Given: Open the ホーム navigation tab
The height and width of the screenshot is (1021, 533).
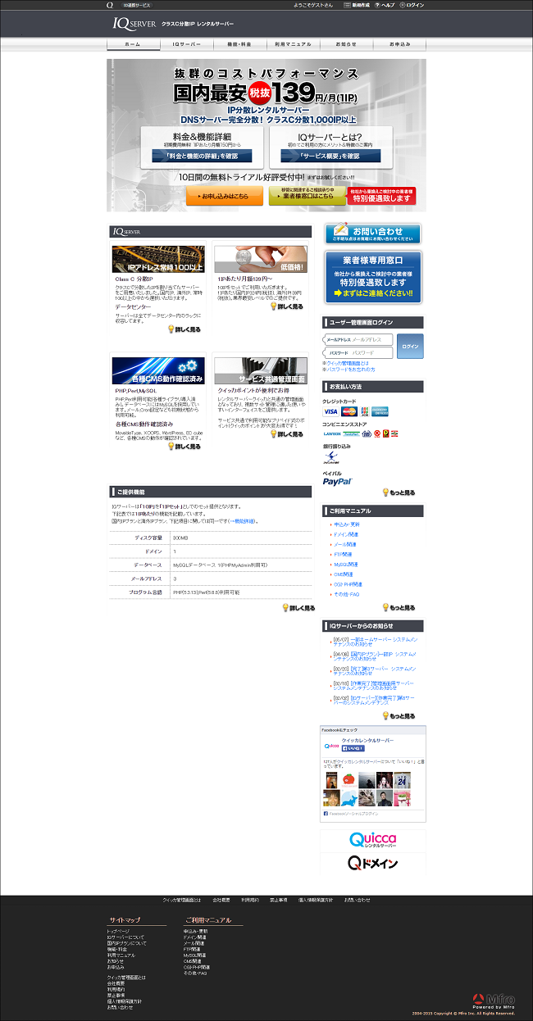Looking at the screenshot, I should tap(133, 43).
